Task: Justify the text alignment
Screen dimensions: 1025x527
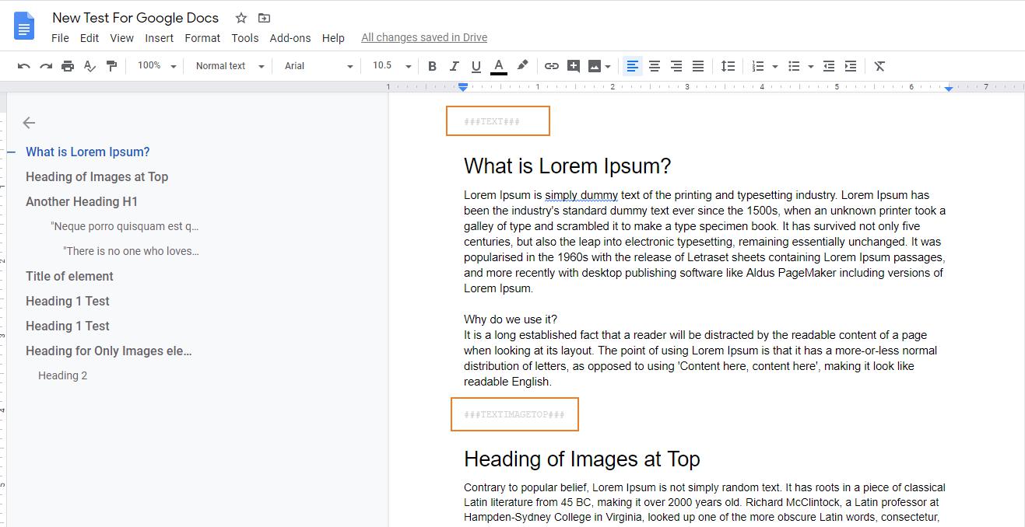Action: pos(698,66)
